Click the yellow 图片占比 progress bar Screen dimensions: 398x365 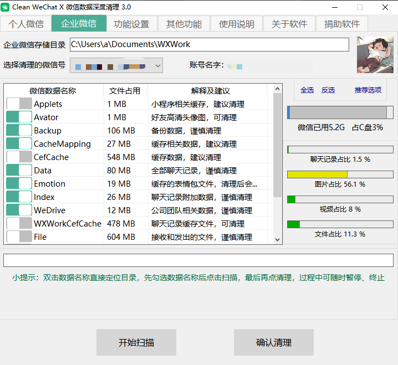coord(340,174)
